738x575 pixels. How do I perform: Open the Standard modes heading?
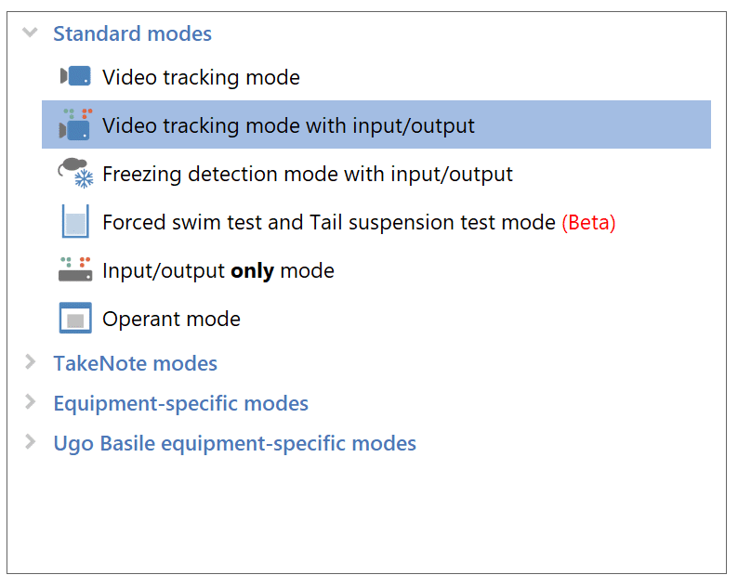coord(132,33)
